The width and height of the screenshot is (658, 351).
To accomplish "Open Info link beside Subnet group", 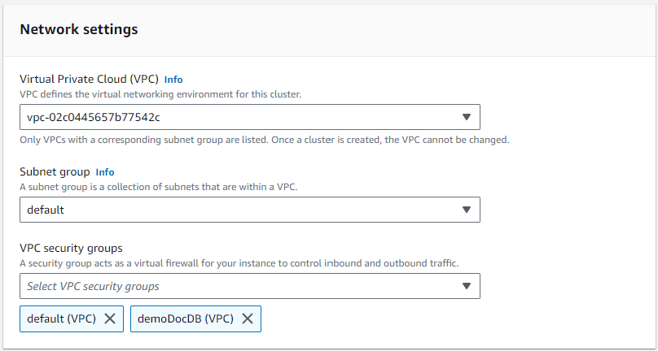I will point(105,172).
